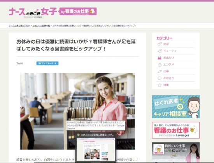214x163 pixels.
Task: Click the star icon for 特集 category
Action: tap(160, 85)
